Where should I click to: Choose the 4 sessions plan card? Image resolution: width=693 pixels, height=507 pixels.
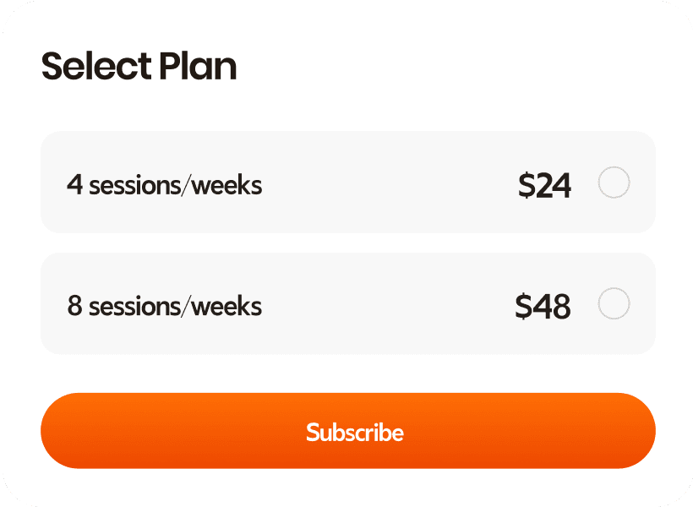tap(347, 183)
